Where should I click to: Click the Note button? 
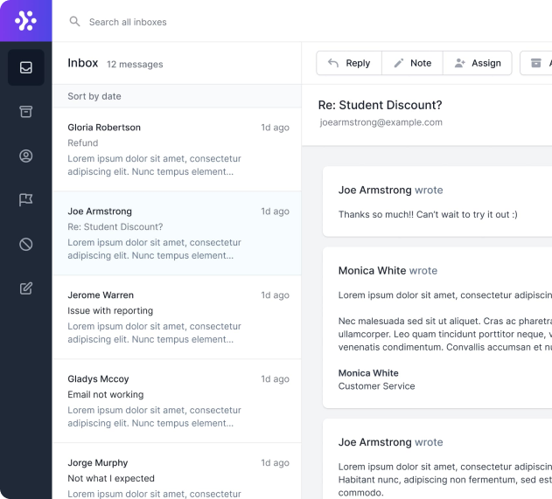(412, 63)
